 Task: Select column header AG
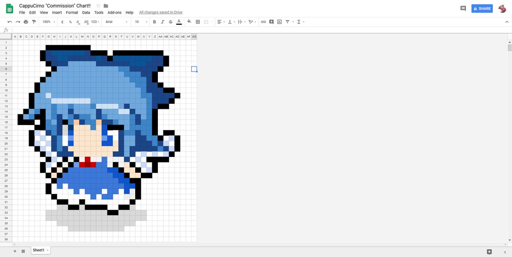194,37
